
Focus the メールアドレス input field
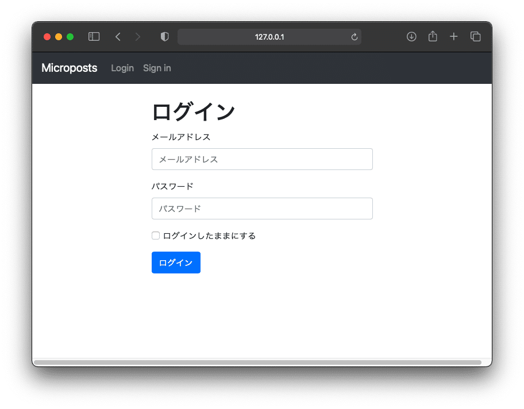coord(262,159)
